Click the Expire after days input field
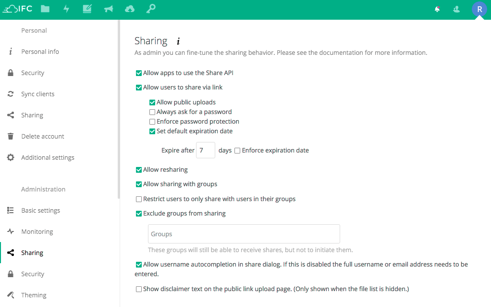Viewport: 491px width, 307px height. (205, 151)
